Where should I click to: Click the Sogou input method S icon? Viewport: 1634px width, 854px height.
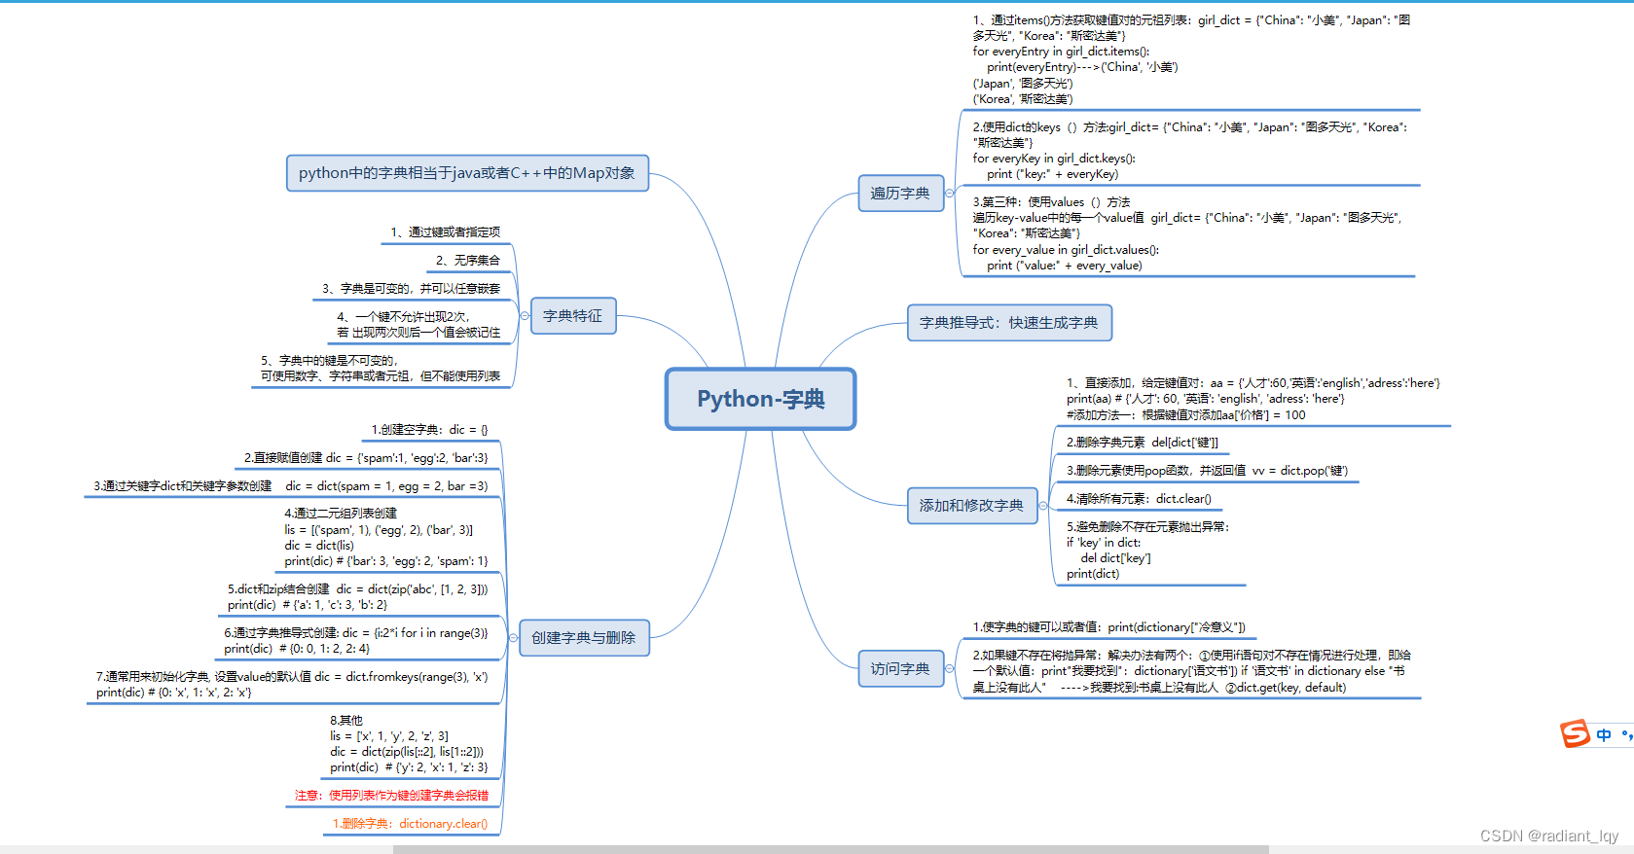point(1575,734)
